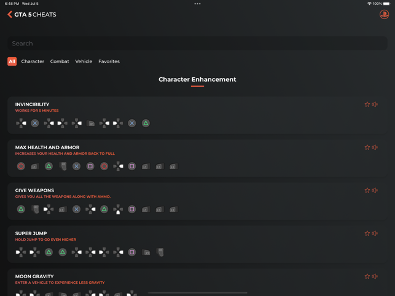Viewport: 395px width, 296px height.
Task: Tap the battery indicator in status bar
Action: pyautogui.click(x=386, y=4)
